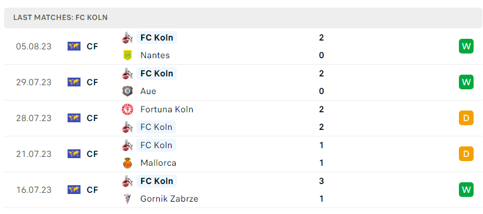Viewport: 483px width, 214px height.
Task: Click the Last Matches: FC Koln header
Action: (61, 18)
